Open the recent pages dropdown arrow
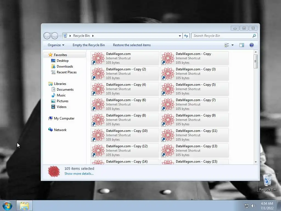Image resolution: width=281 pixels, height=211 pixels. coord(60,36)
